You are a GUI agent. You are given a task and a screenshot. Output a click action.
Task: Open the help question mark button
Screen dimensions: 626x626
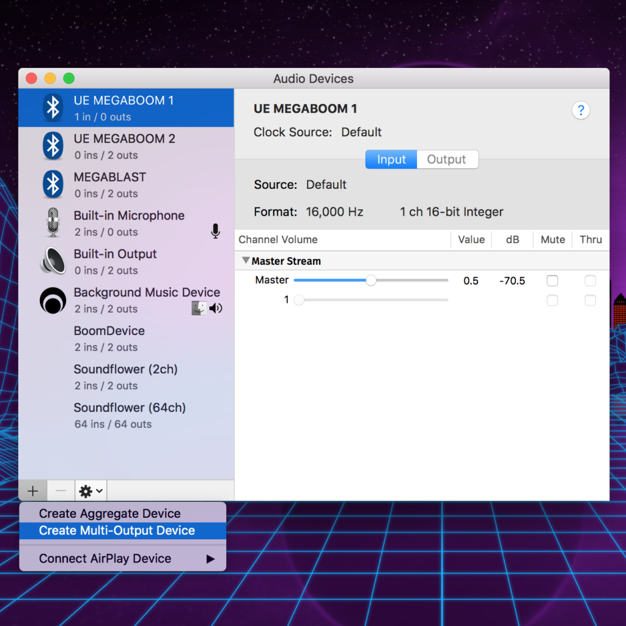coord(581,110)
